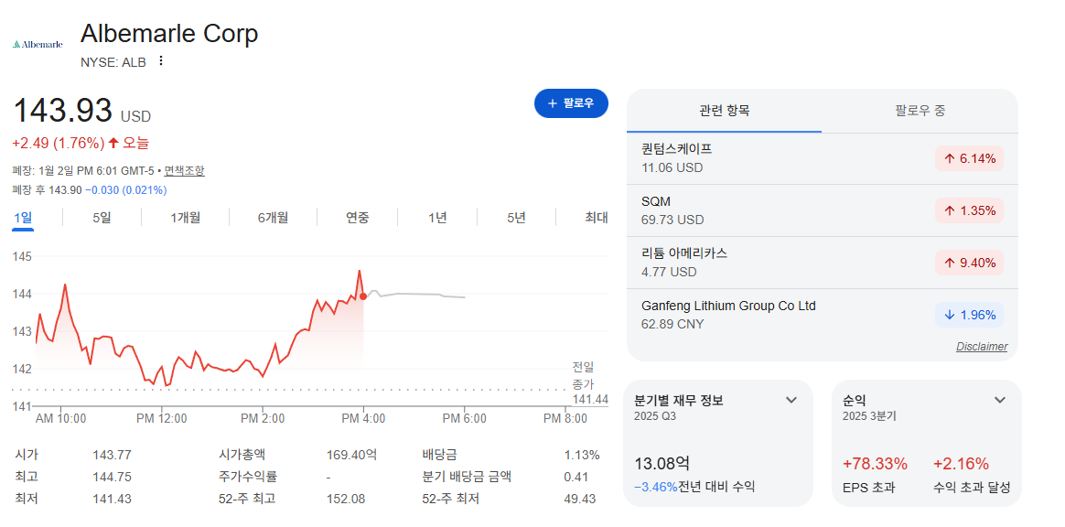This screenshot has height=527, width=1065.
Task: Click the 9.40% up arrow badge for 리튬 아메리카스
Action: (x=969, y=263)
